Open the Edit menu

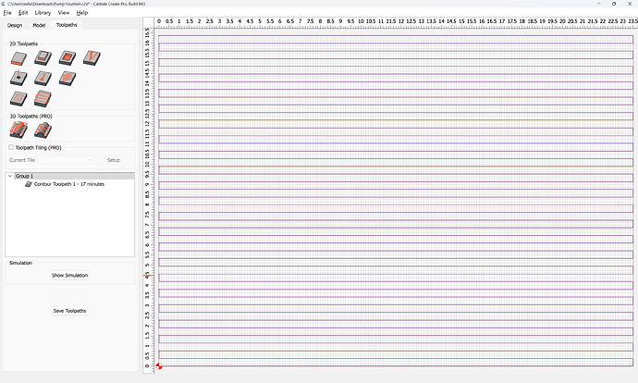pyautogui.click(x=23, y=13)
